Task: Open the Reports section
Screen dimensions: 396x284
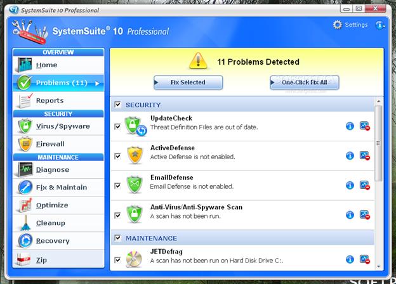Action: (x=58, y=100)
